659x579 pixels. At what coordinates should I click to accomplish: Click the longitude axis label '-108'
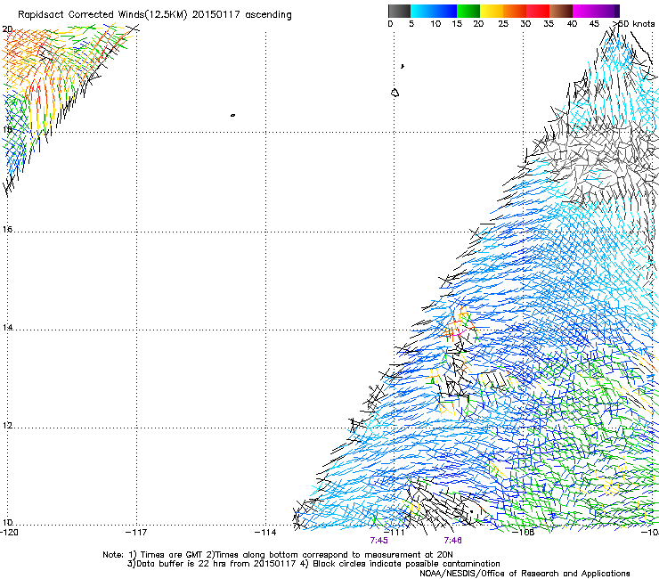(524, 533)
